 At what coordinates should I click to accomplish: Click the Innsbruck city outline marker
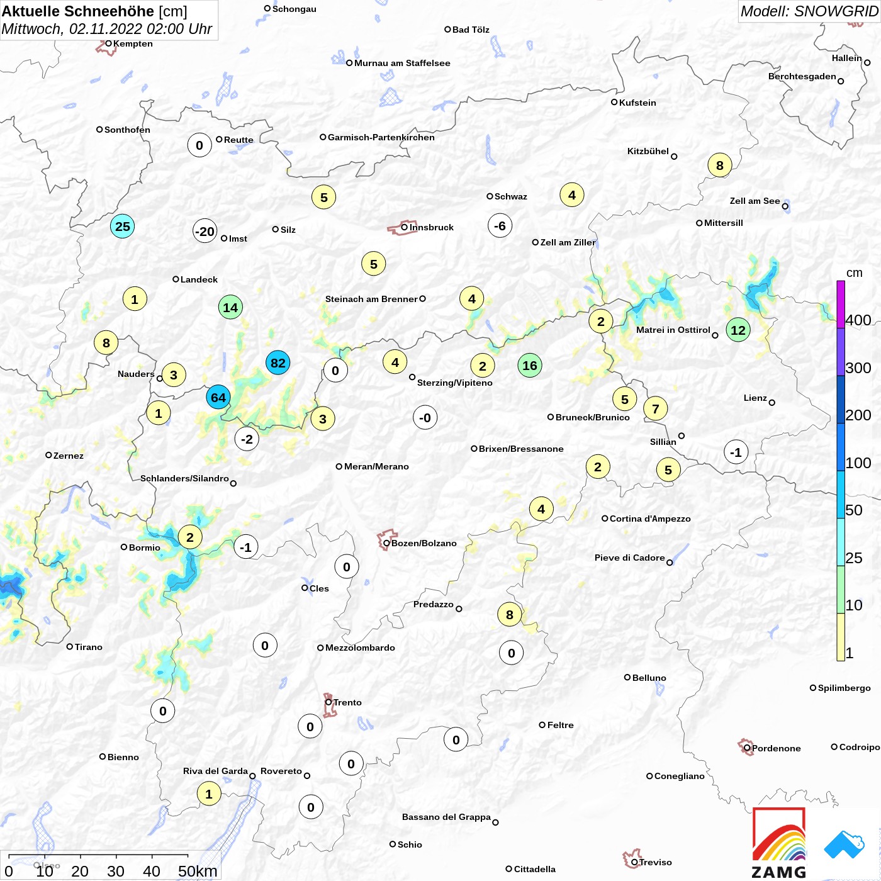pos(401,228)
